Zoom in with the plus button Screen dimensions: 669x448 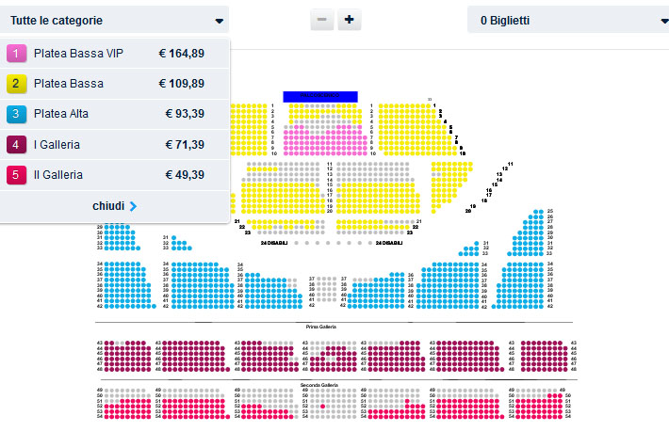pyautogui.click(x=349, y=20)
